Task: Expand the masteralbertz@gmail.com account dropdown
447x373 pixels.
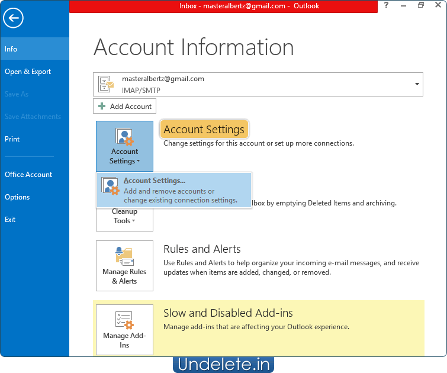Action: click(258, 84)
